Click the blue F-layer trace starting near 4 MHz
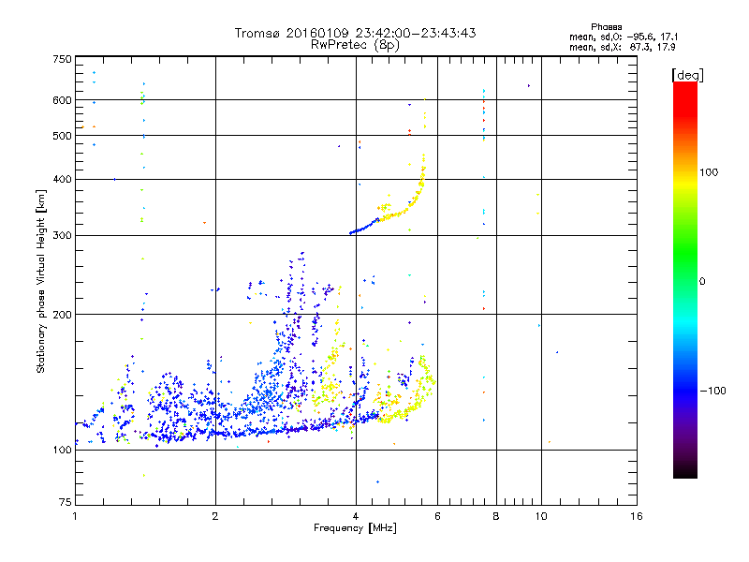 click(364, 228)
